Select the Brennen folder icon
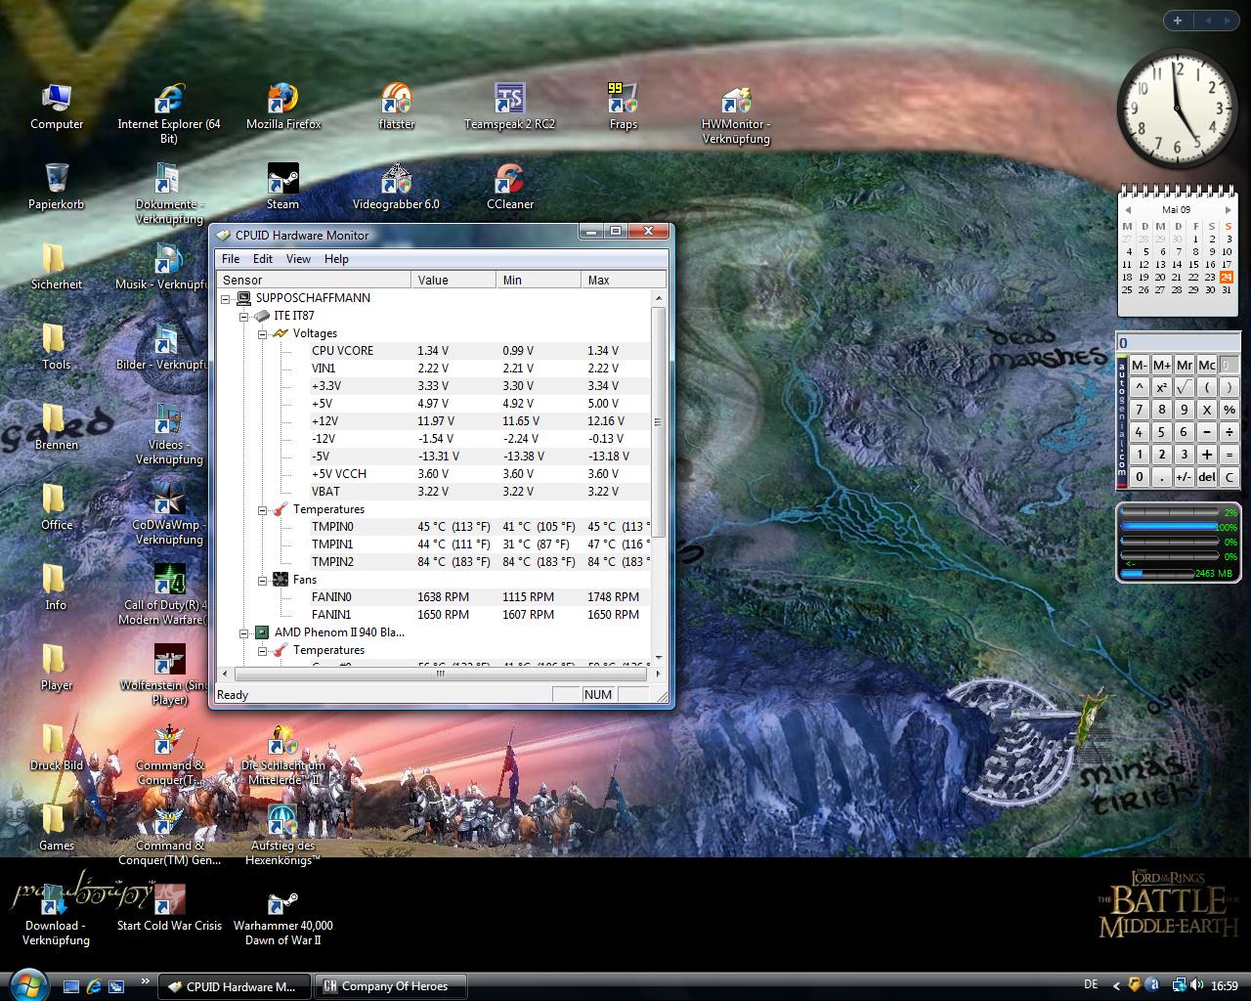The width and height of the screenshot is (1251, 1001). [x=56, y=428]
